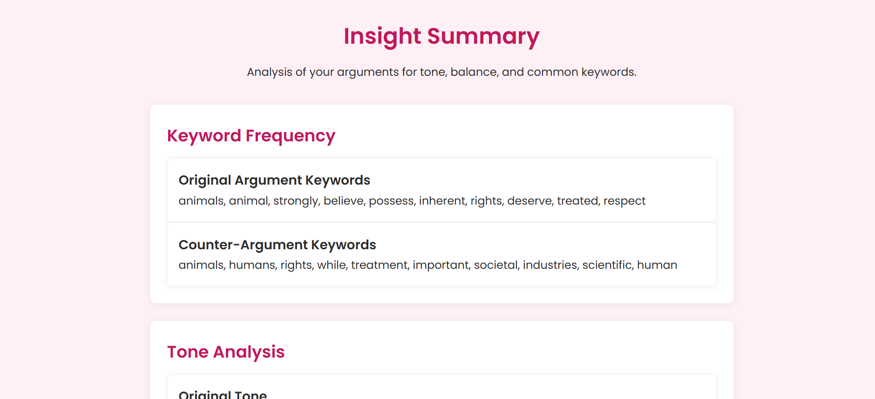Click the Counter-Argument Keywords heading
This screenshot has height=399, width=875.
[277, 245]
